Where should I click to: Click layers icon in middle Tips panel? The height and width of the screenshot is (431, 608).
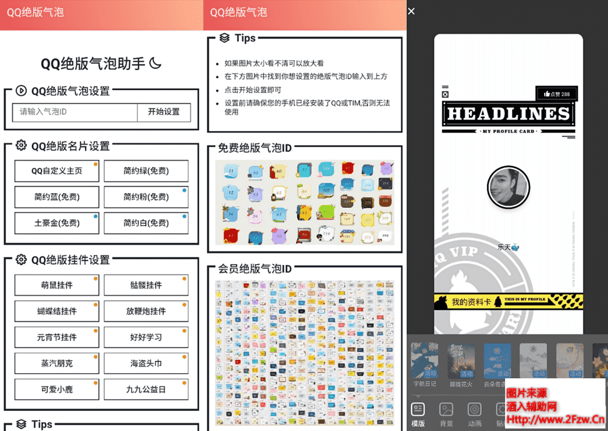[224, 38]
